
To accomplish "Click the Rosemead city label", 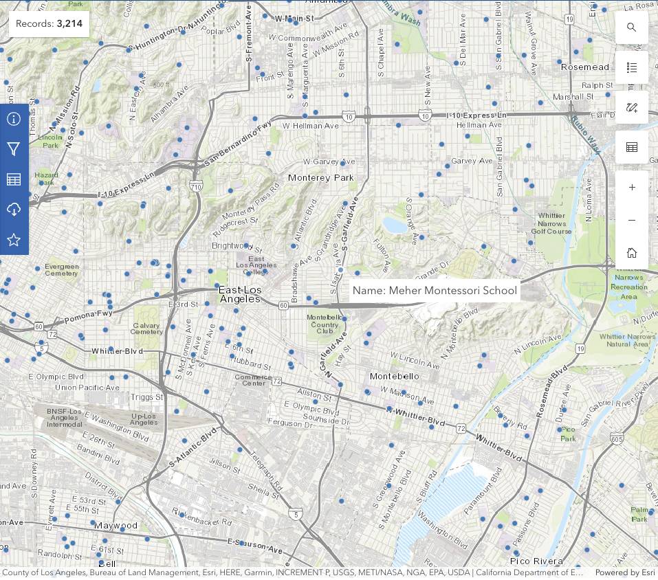I will (x=584, y=67).
